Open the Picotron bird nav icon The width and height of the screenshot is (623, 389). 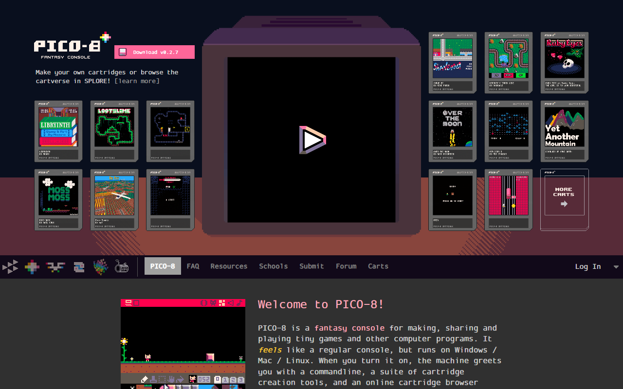tap(55, 266)
